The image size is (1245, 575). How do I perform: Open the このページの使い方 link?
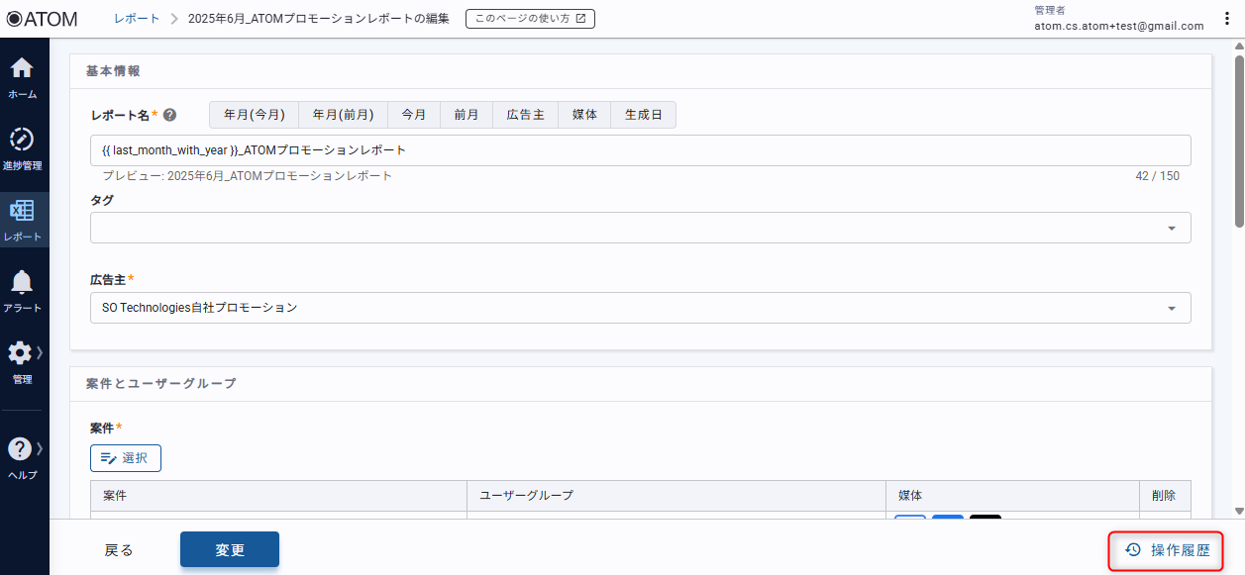coord(530,19)
